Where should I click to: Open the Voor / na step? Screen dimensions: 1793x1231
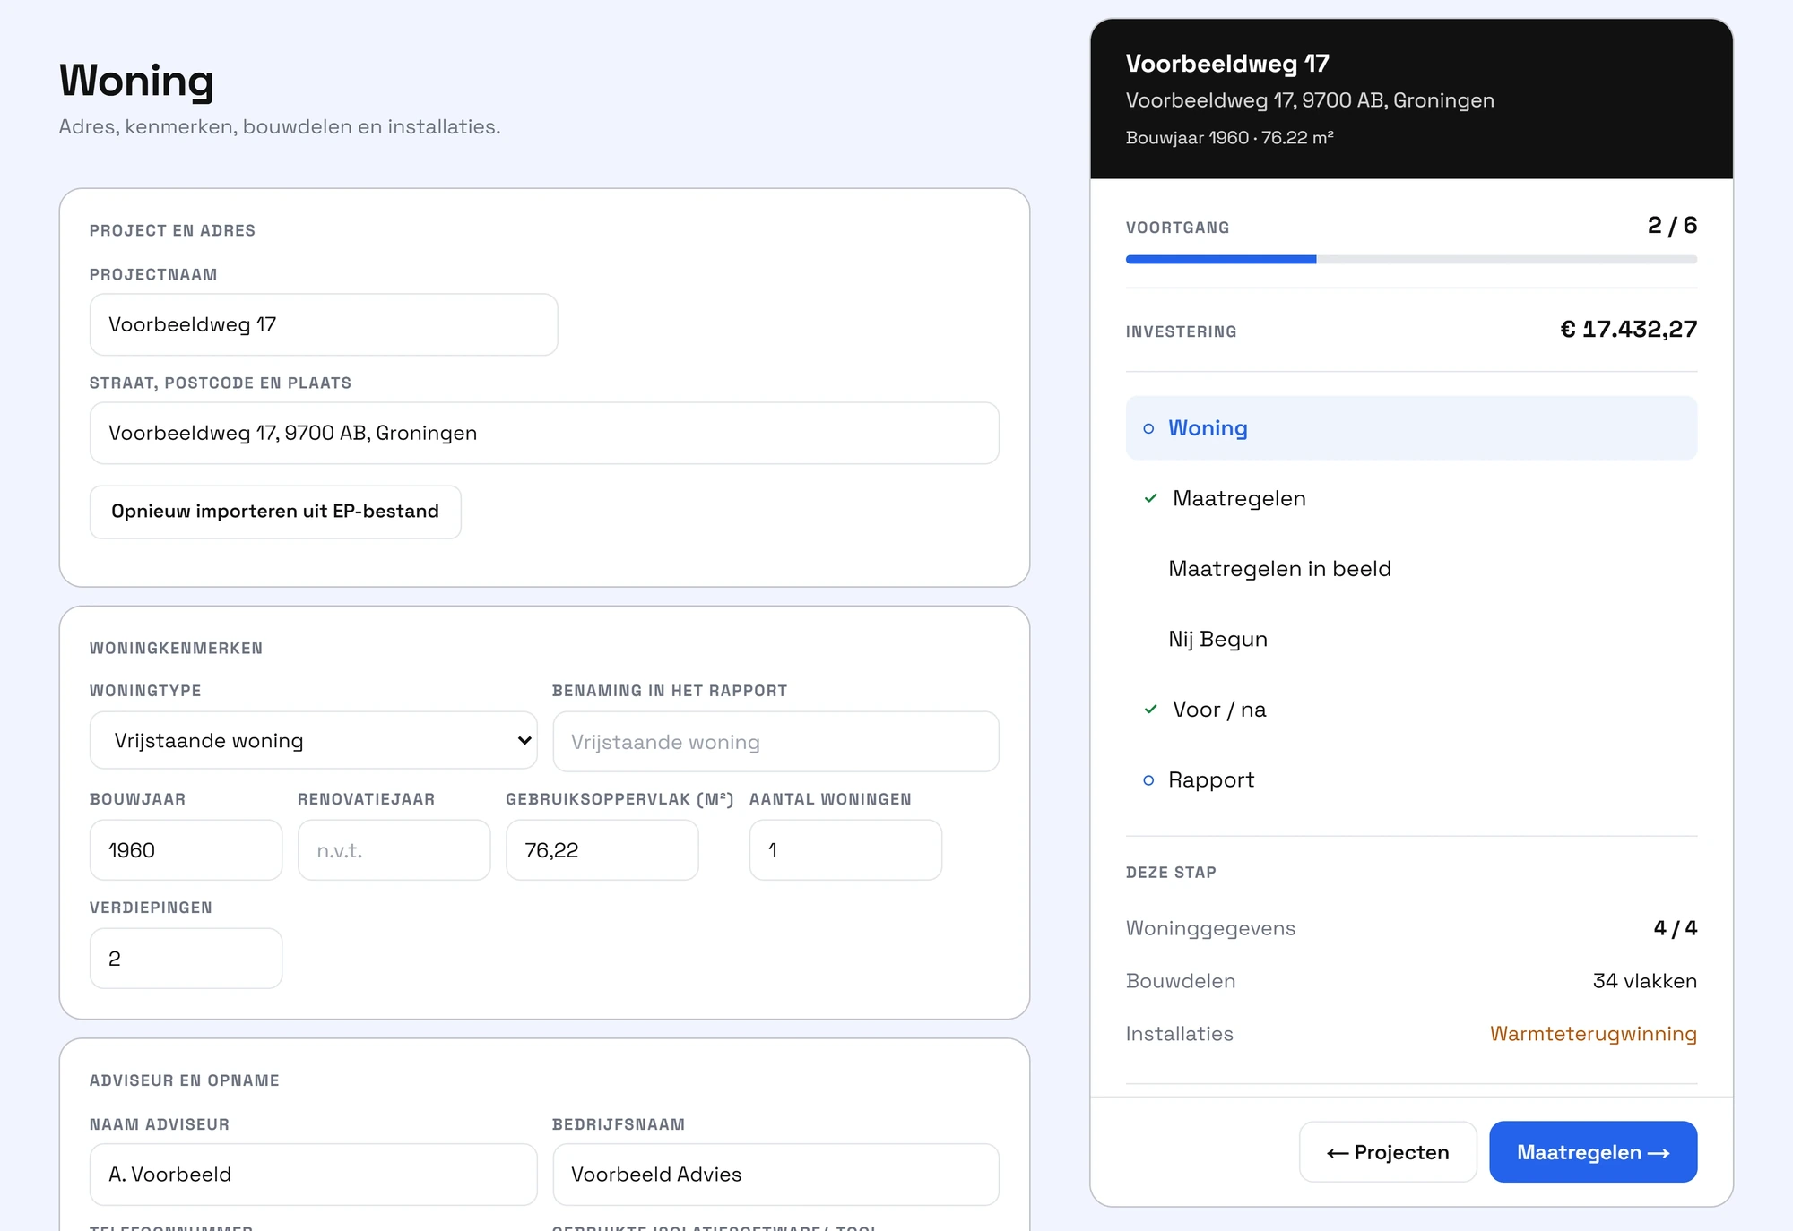(1411, 710)
